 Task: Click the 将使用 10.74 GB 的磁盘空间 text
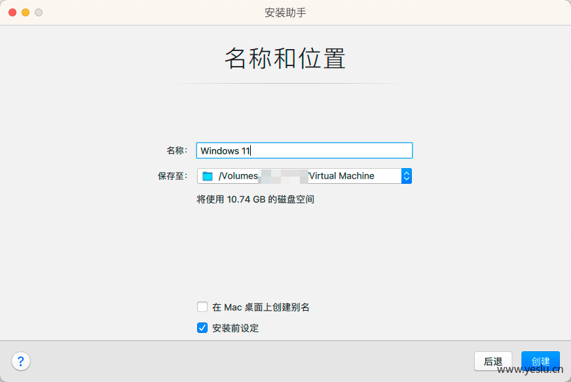coord(255,200)
